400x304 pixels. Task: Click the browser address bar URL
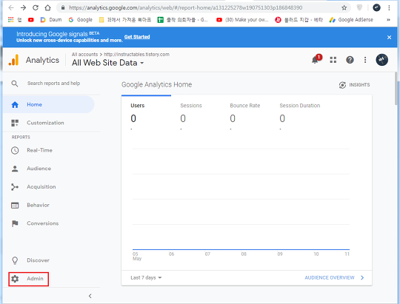click(186, 7)
